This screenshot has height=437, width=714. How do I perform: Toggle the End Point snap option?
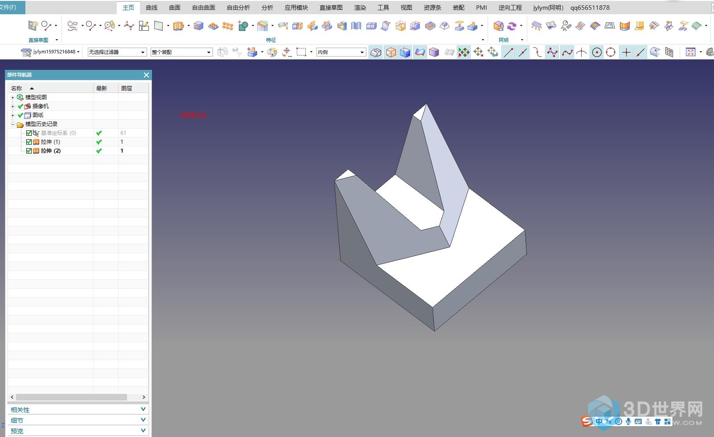tap(509, 52)
